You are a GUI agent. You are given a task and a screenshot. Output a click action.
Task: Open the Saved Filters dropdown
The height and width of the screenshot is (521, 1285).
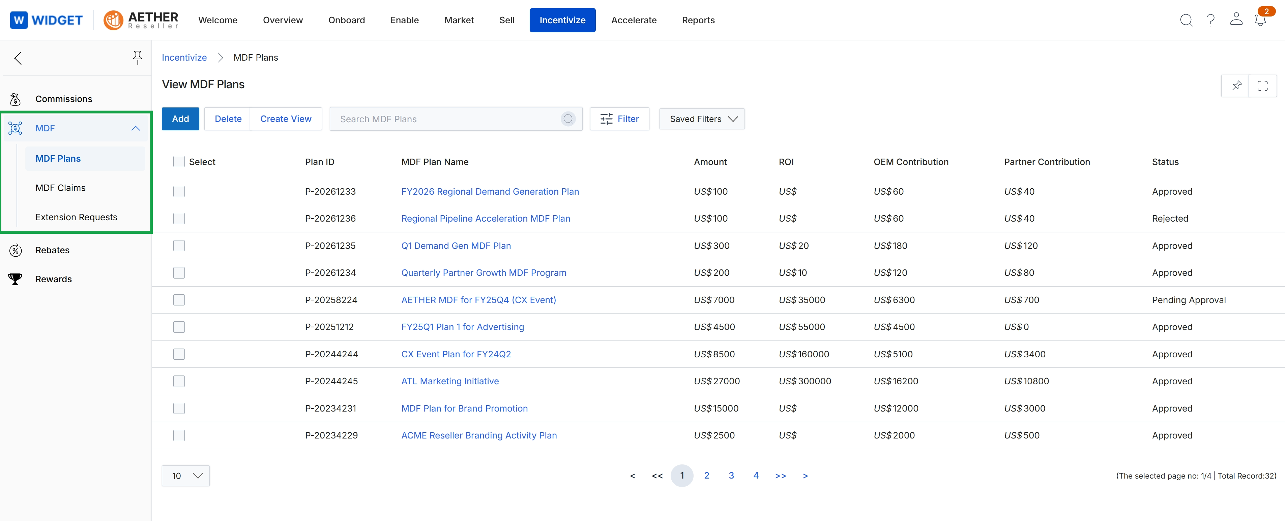pos(702,119)
